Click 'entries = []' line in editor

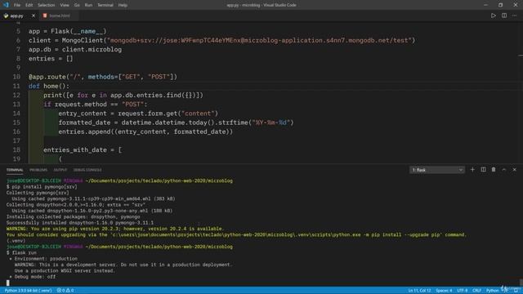pyautogui.click(x=51, y=59)
